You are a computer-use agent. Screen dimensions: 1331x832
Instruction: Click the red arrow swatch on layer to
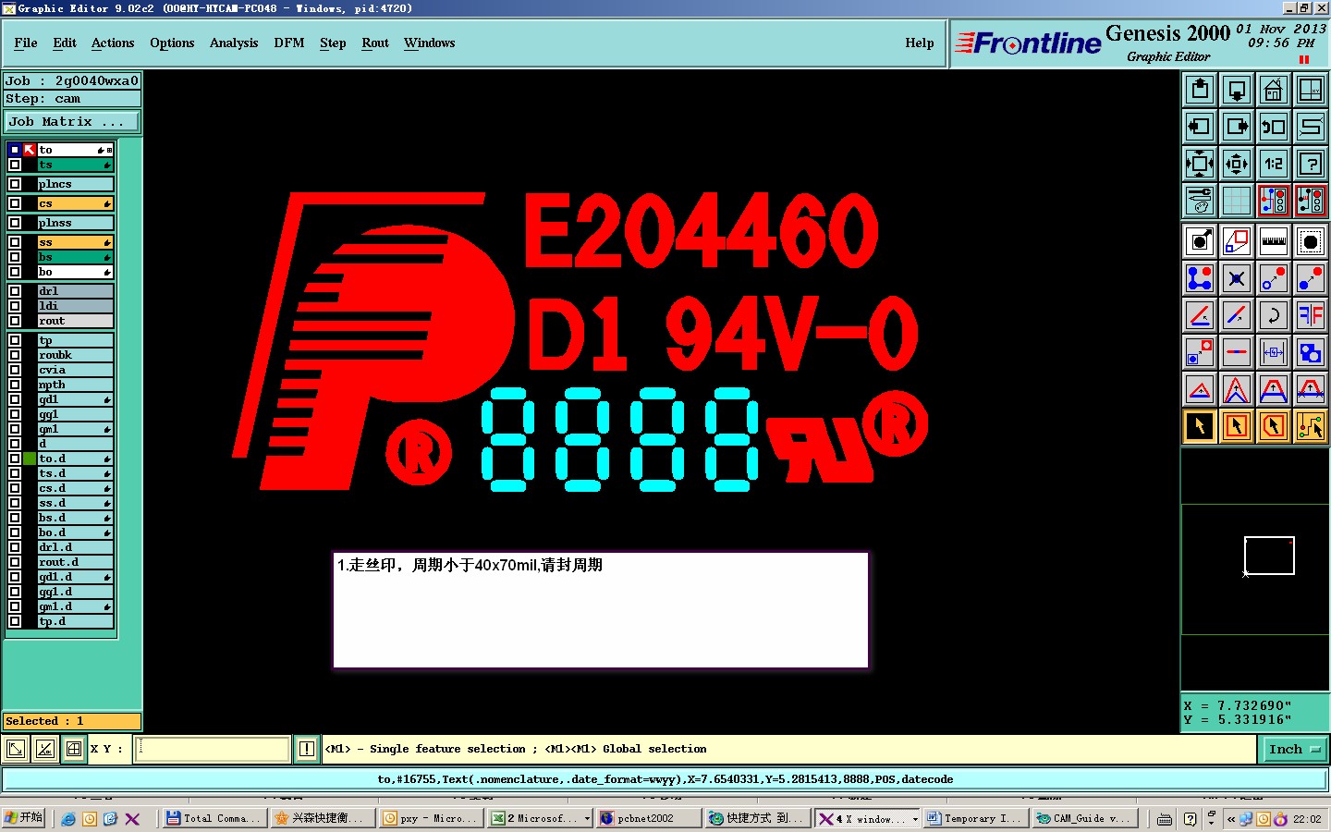(30, 150)
